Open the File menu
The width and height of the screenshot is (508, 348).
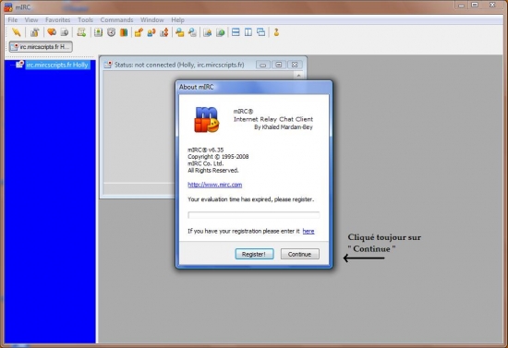(13, 20)
